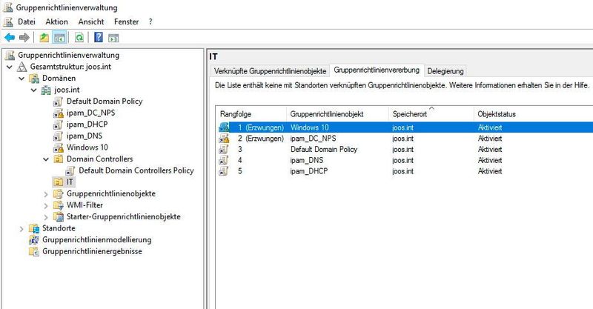593x309 pixels.
Task: Click the WMI-Filter folder icon
Action: 59,205
